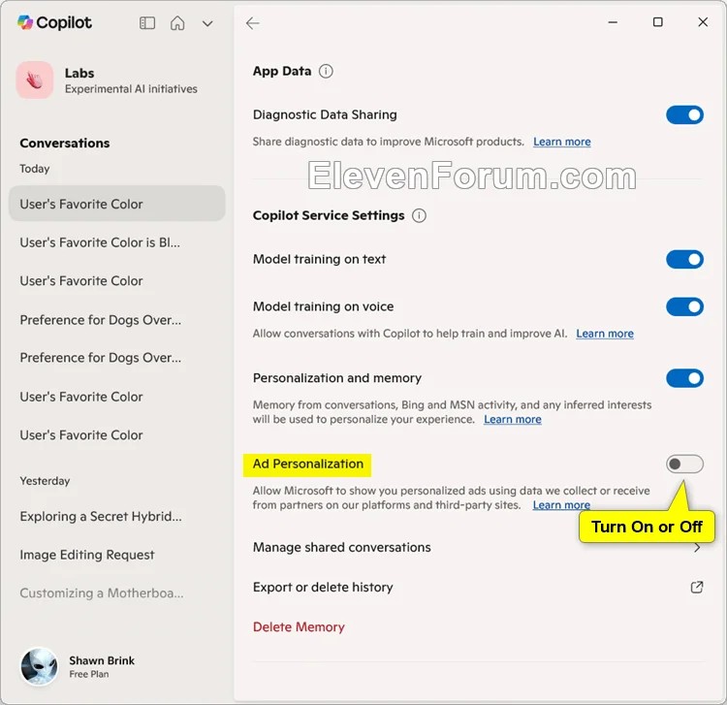727x705 pixels.
Task: Select highlighted User's Favorite Color conversation
Action: [117, 204]
